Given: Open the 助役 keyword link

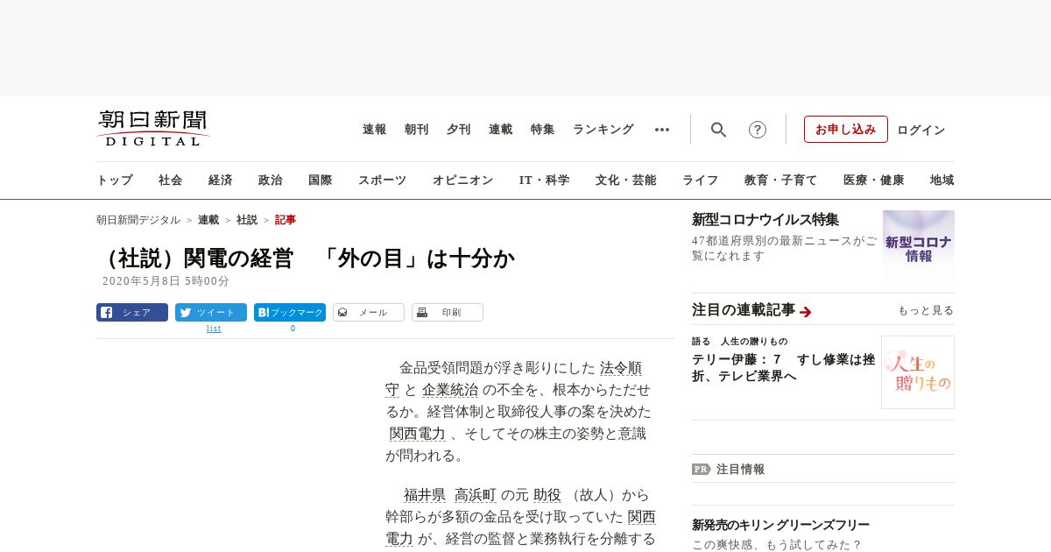Looking at the screenshot, I should point(547,495).
